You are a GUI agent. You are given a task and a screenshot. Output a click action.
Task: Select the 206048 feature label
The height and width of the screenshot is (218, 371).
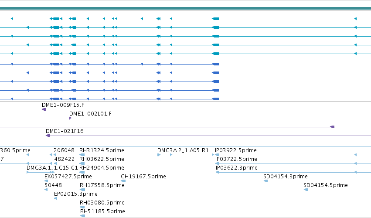coord(64,150)
